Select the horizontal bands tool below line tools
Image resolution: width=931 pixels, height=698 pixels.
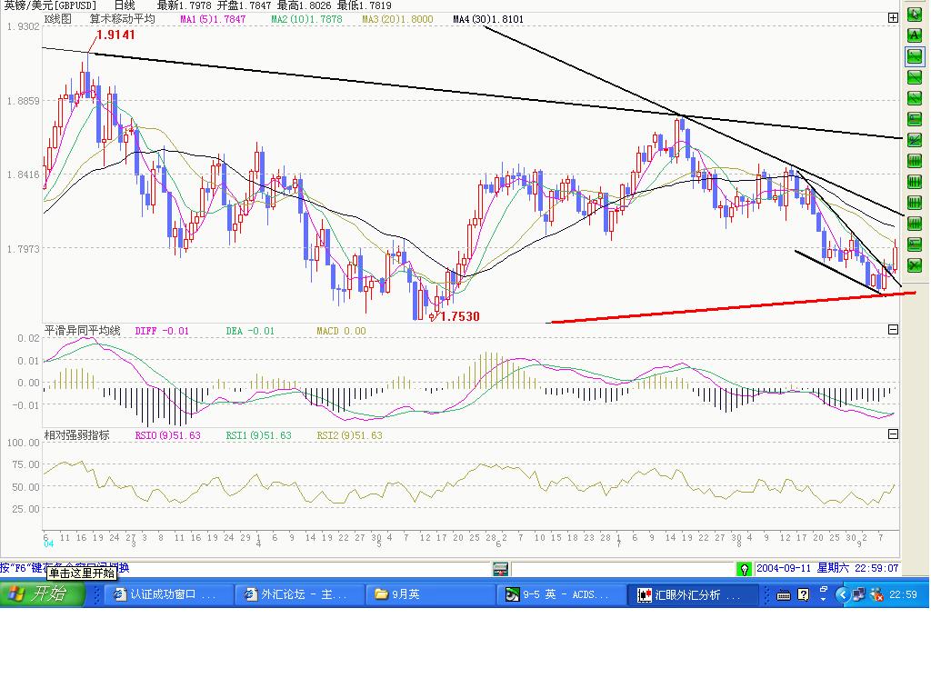(915, 119)
